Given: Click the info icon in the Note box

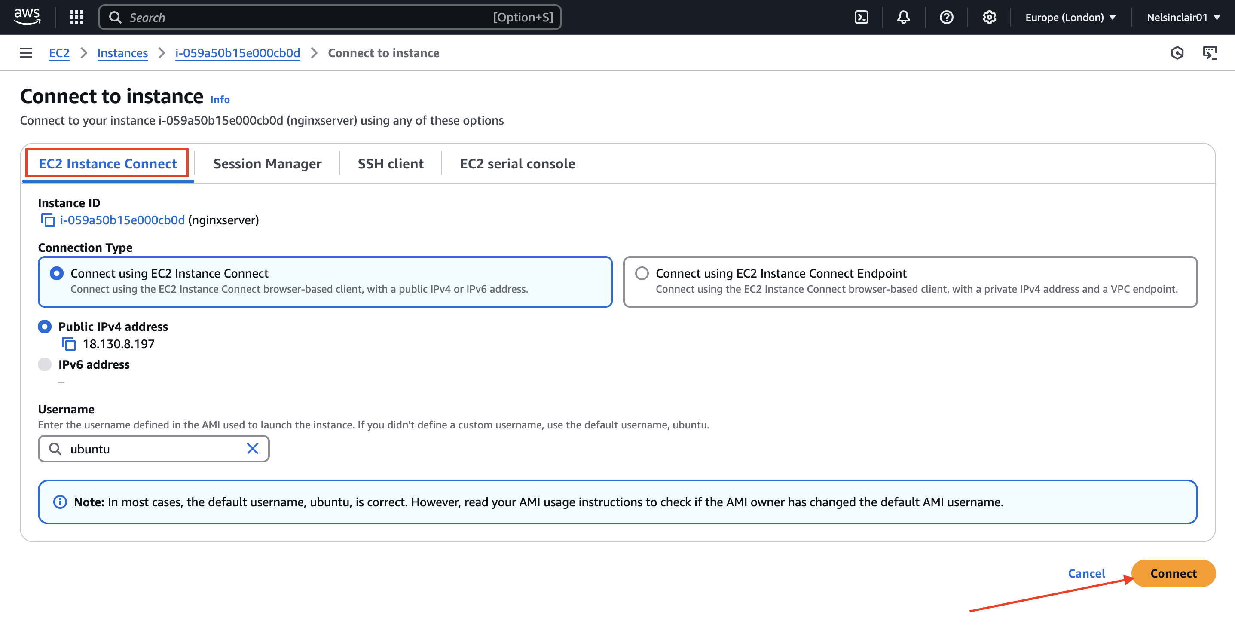Looking at the screenshot, I should [x=60, y=502].
